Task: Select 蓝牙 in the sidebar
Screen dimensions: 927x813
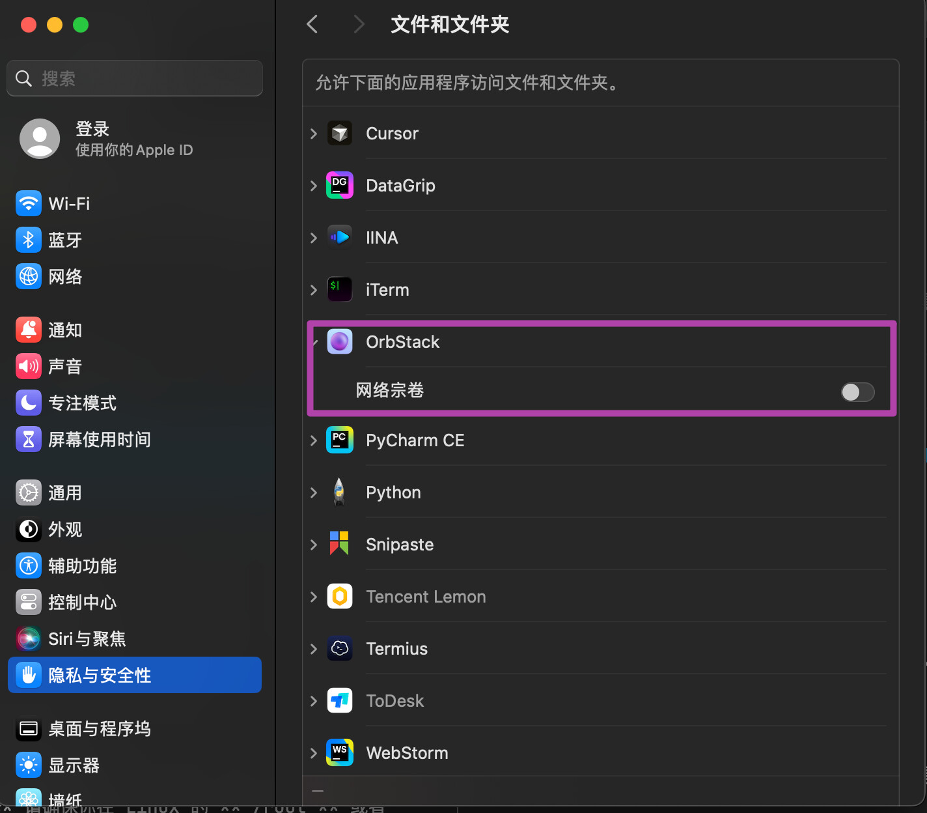Action: [65, 240]
